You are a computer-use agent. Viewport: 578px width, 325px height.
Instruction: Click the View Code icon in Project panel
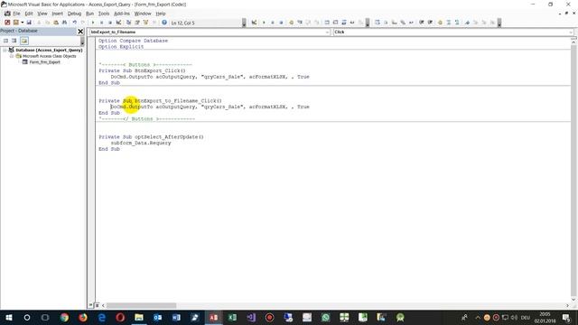(x=6, y=41)
